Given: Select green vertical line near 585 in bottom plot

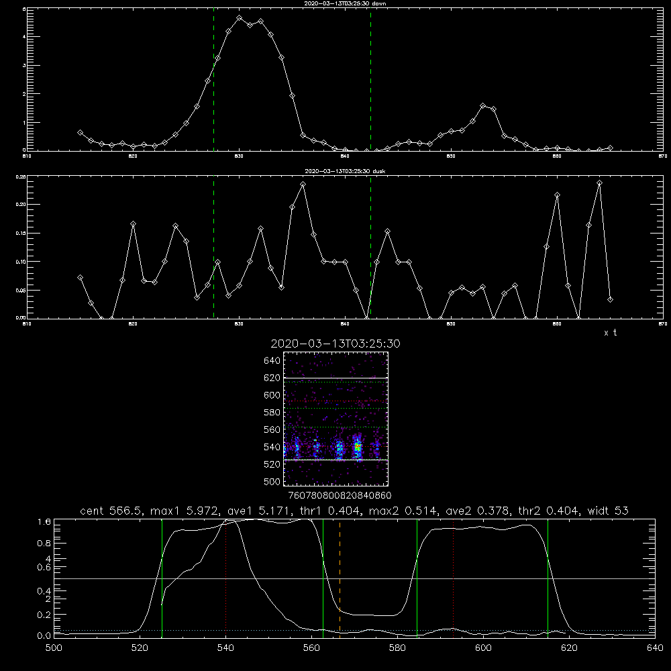Looking at the screenshot, I should [x=417, y=578].
